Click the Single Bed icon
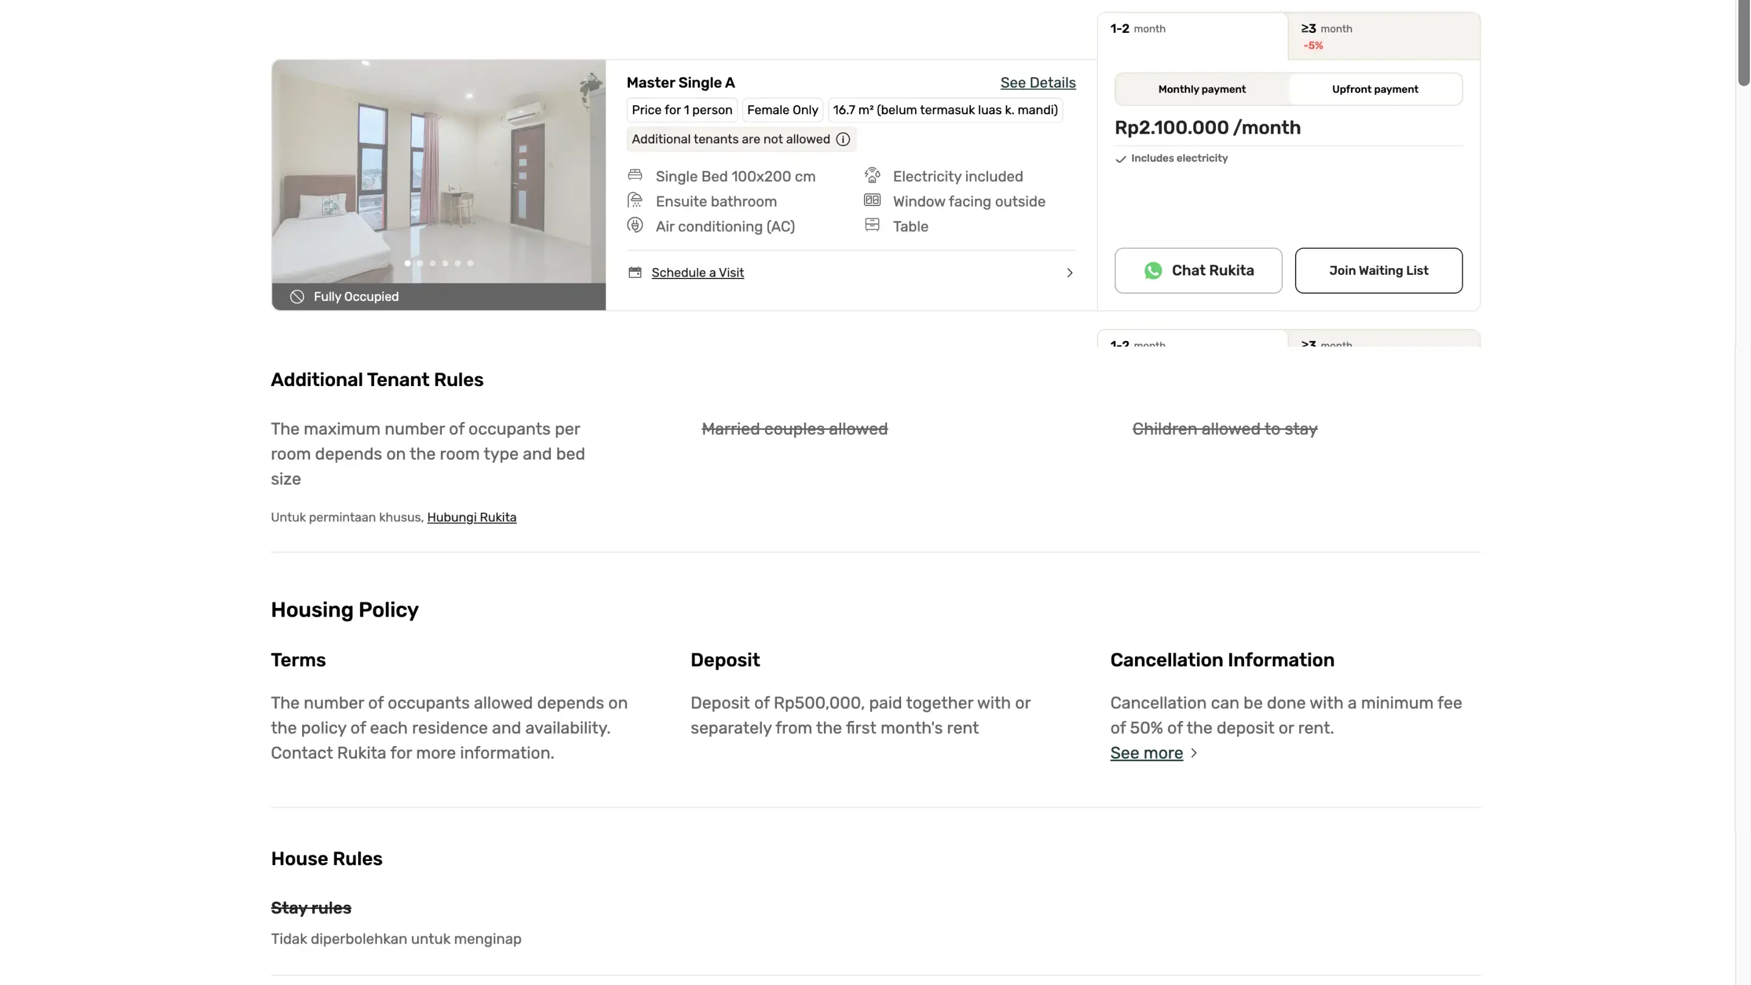 tap(635, 175)
